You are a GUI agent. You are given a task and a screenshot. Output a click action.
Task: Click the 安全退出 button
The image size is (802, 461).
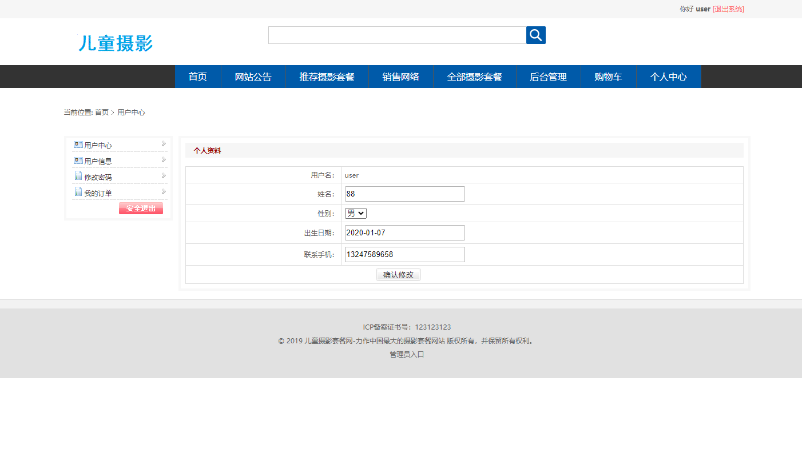coord(141,208)
